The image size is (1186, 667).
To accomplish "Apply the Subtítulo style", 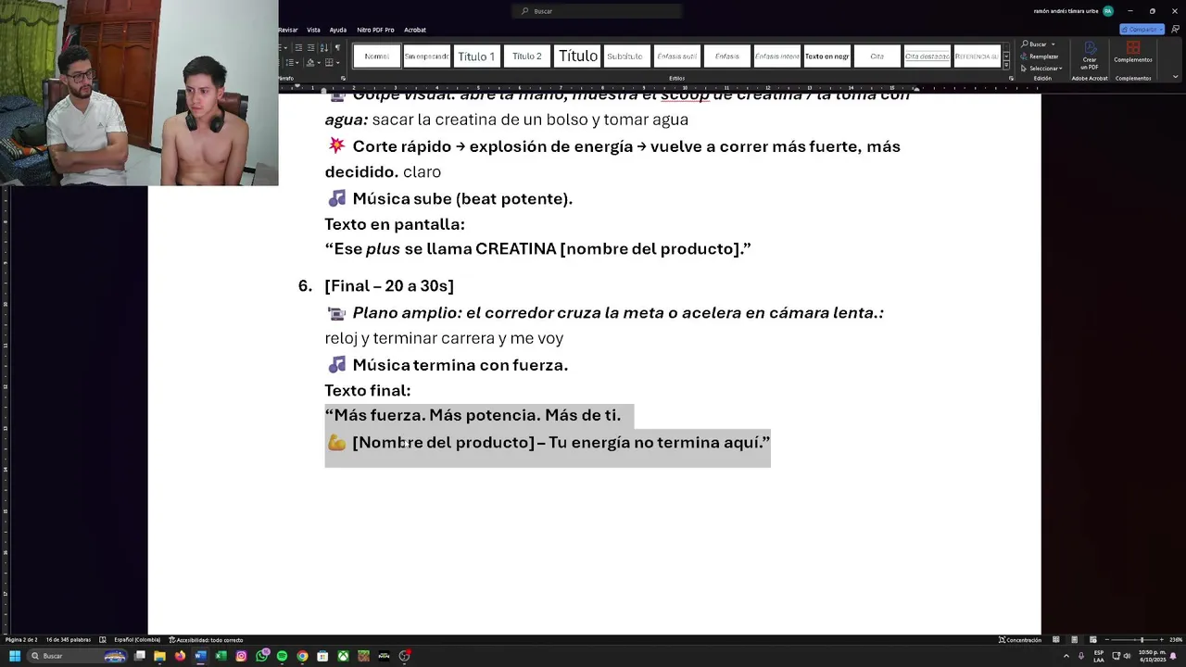I will click(x=625, y=56).
